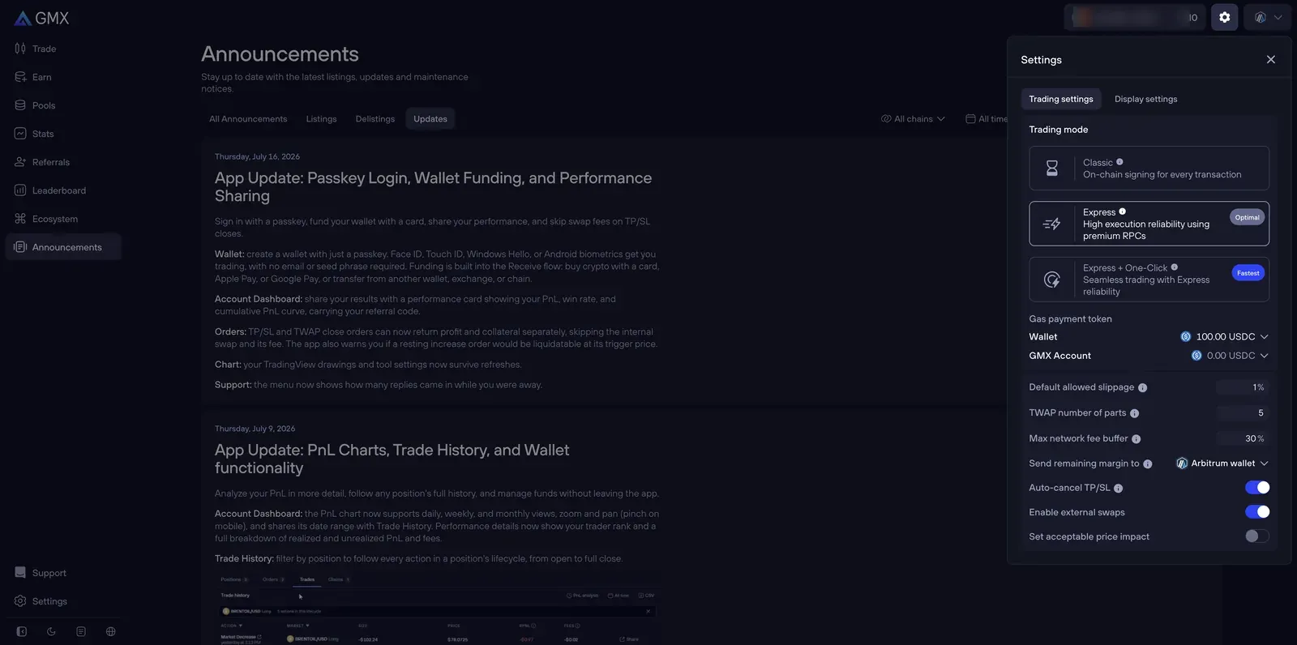Open the All time date filter
This screenshot has height=645, width=1297.
click(x=987, y=119)
